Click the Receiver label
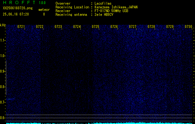195x124 pixels. (x=63, y=11)
